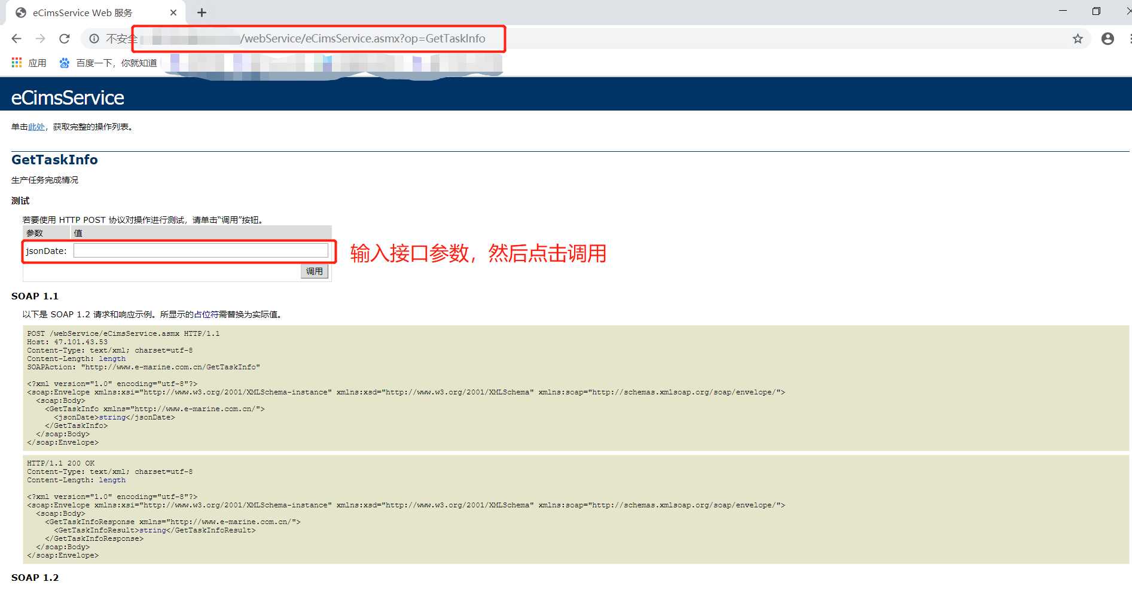The height and width of the screenshot is (591, 1132).
Task: Select the '参数' column header
Action: coord(35,233)
